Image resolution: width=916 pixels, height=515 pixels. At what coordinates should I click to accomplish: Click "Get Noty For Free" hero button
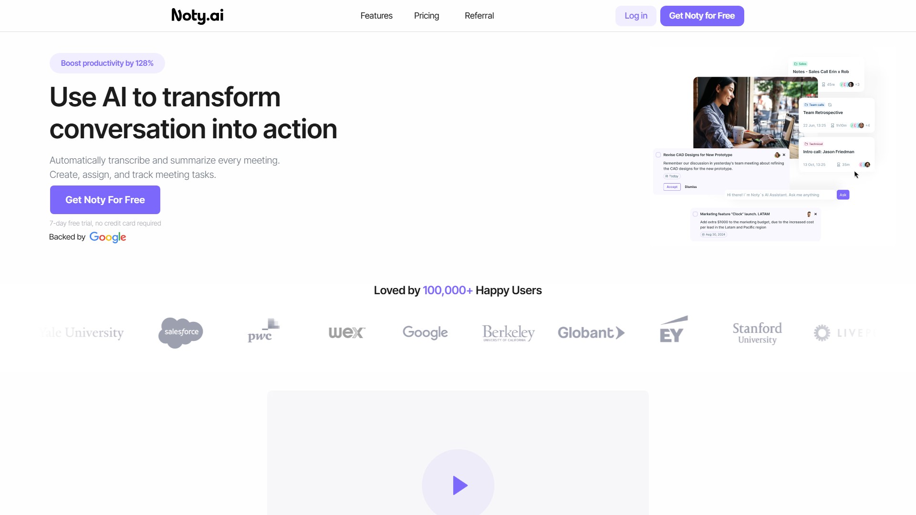pyautogui.click(x=105, y=199)
